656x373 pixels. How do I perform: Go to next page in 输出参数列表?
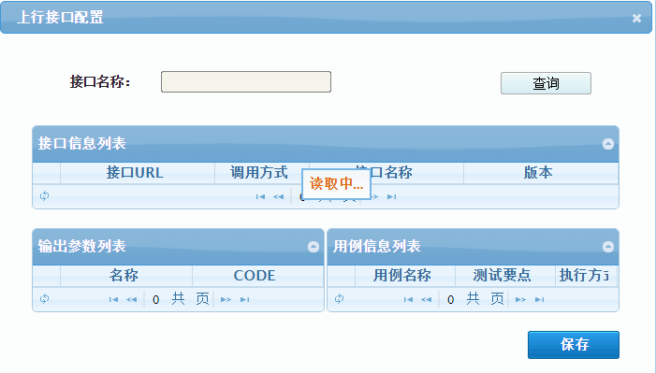pyautogui.click(x=226, y=299)
